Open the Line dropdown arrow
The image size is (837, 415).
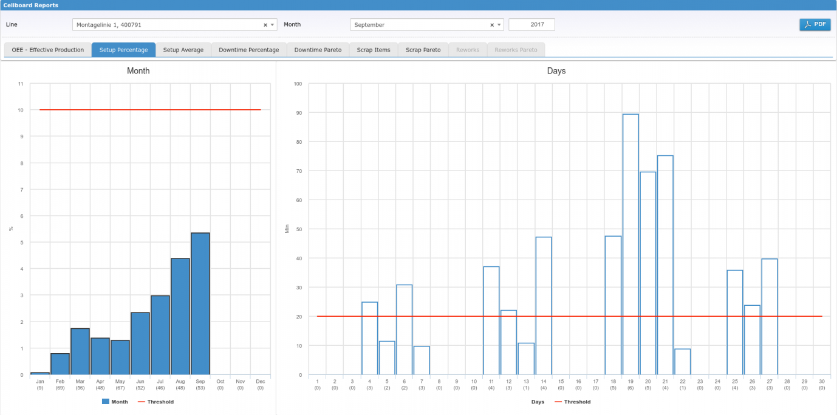tap(272, 25)
